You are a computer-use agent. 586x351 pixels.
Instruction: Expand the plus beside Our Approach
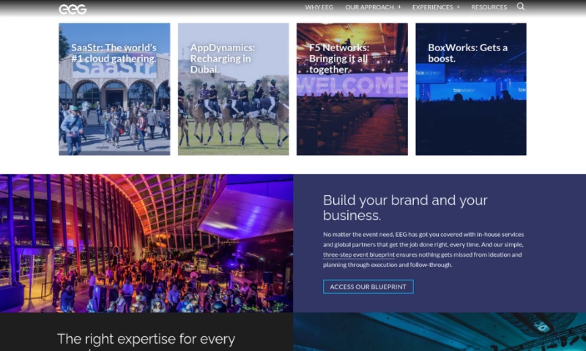399,7
